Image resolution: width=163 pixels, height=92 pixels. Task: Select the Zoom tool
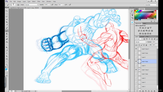[x=7, y=65]
